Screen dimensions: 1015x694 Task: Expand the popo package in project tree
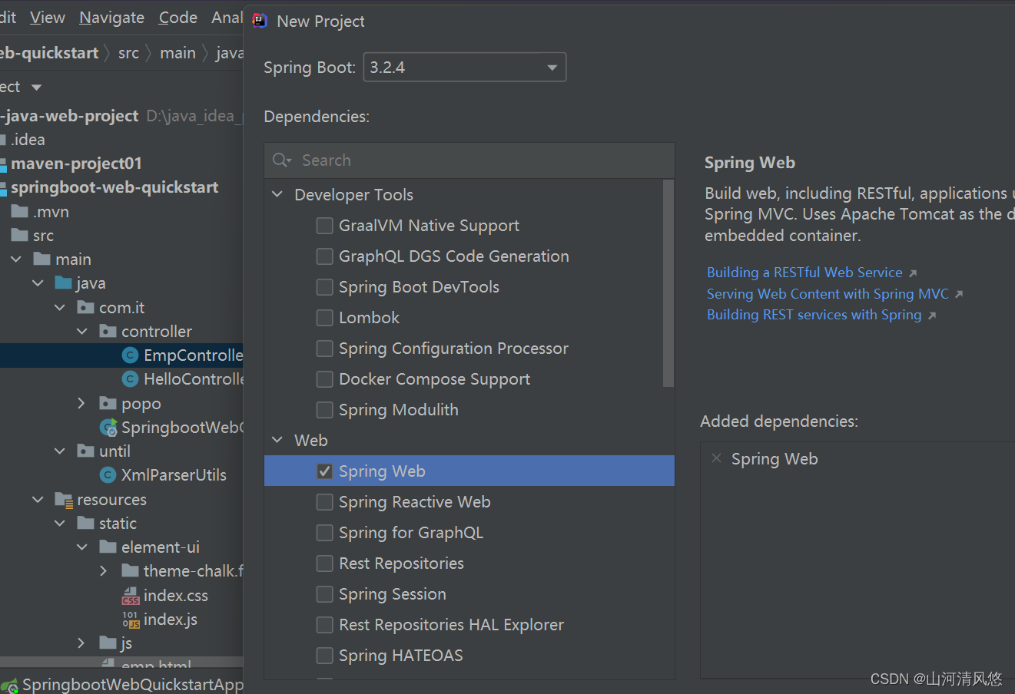point(81,404)
